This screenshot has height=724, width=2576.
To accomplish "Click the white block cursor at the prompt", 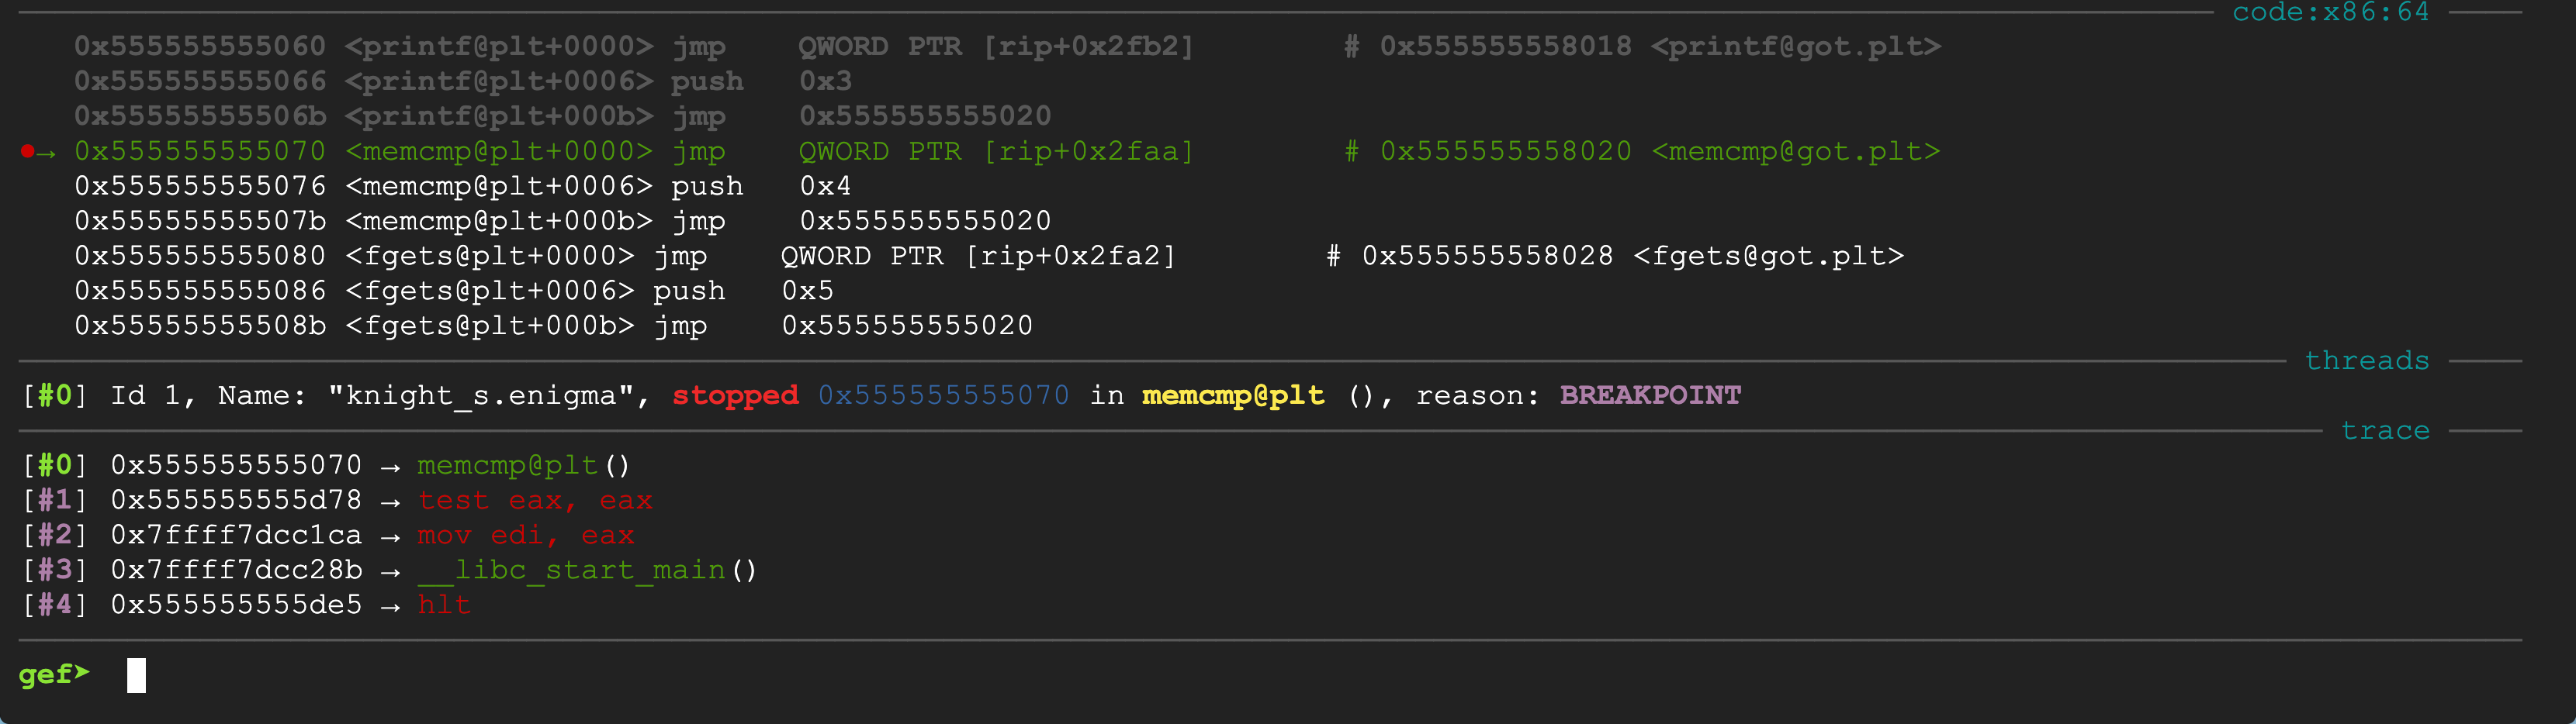I will pos(136,675).
